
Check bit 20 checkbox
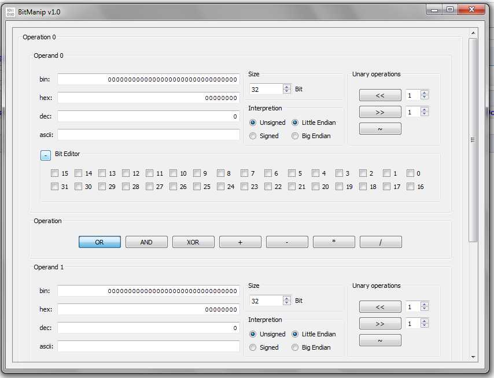(315, 187)
